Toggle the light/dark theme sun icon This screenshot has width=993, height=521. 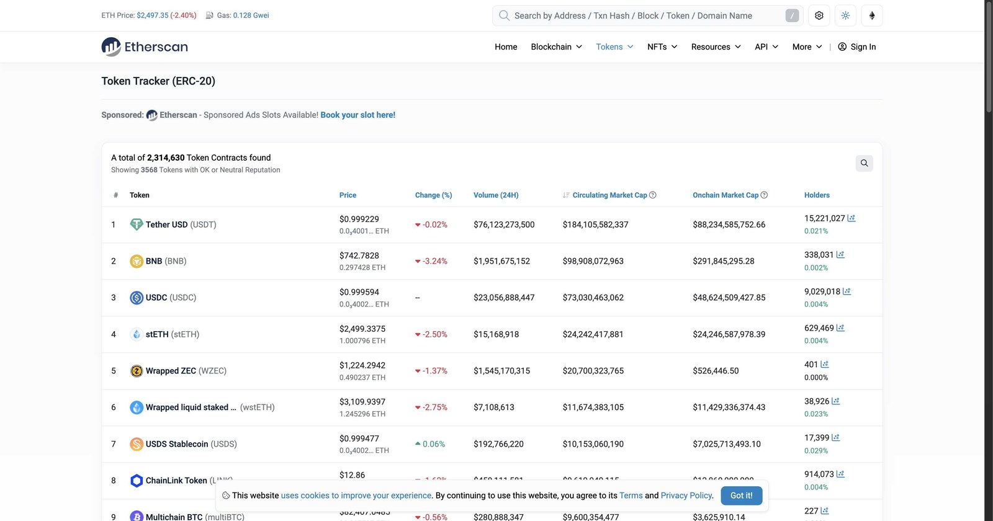(x=845, y=16)
